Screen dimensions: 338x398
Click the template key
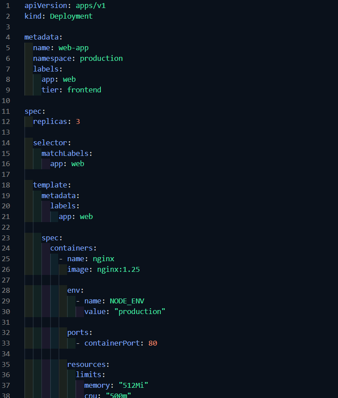[50, 185]
